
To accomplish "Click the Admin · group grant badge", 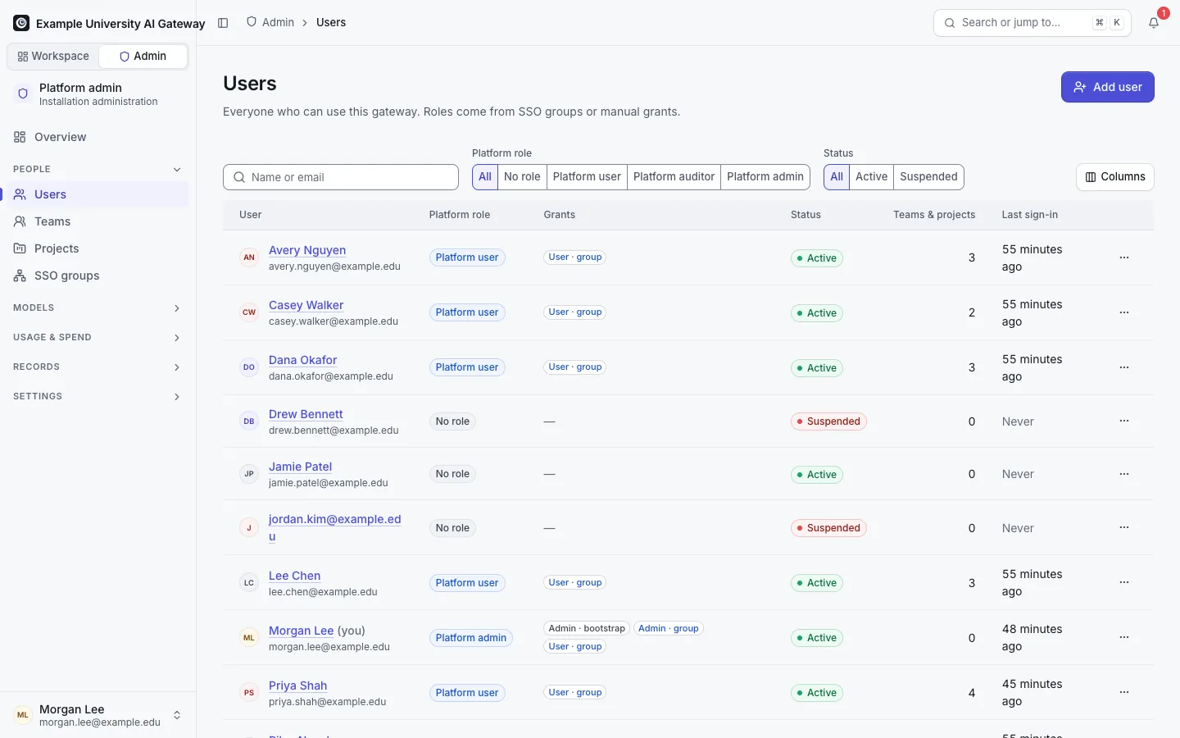I will tap(669, 628).
